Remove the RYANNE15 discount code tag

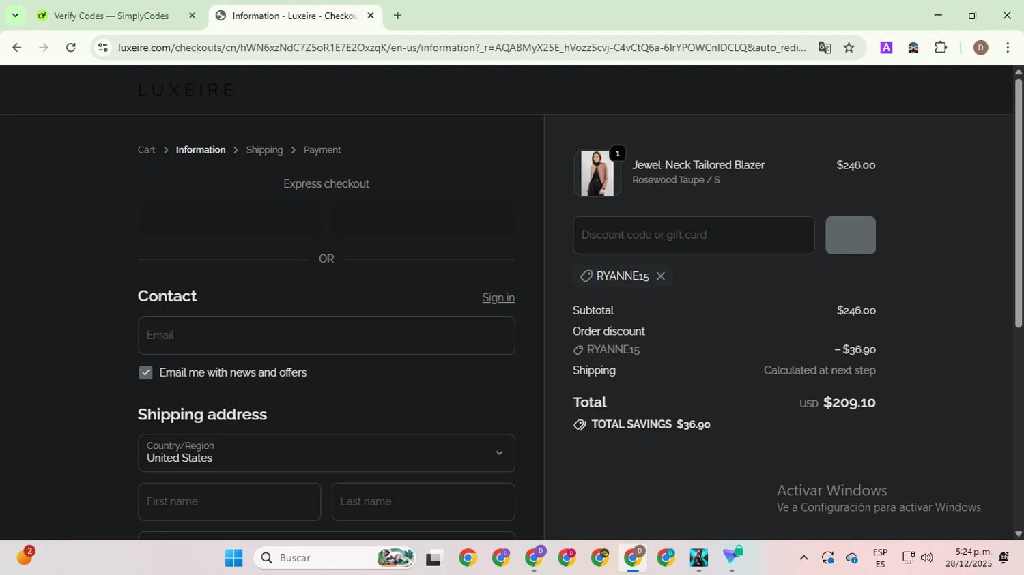tap(660, 276)
